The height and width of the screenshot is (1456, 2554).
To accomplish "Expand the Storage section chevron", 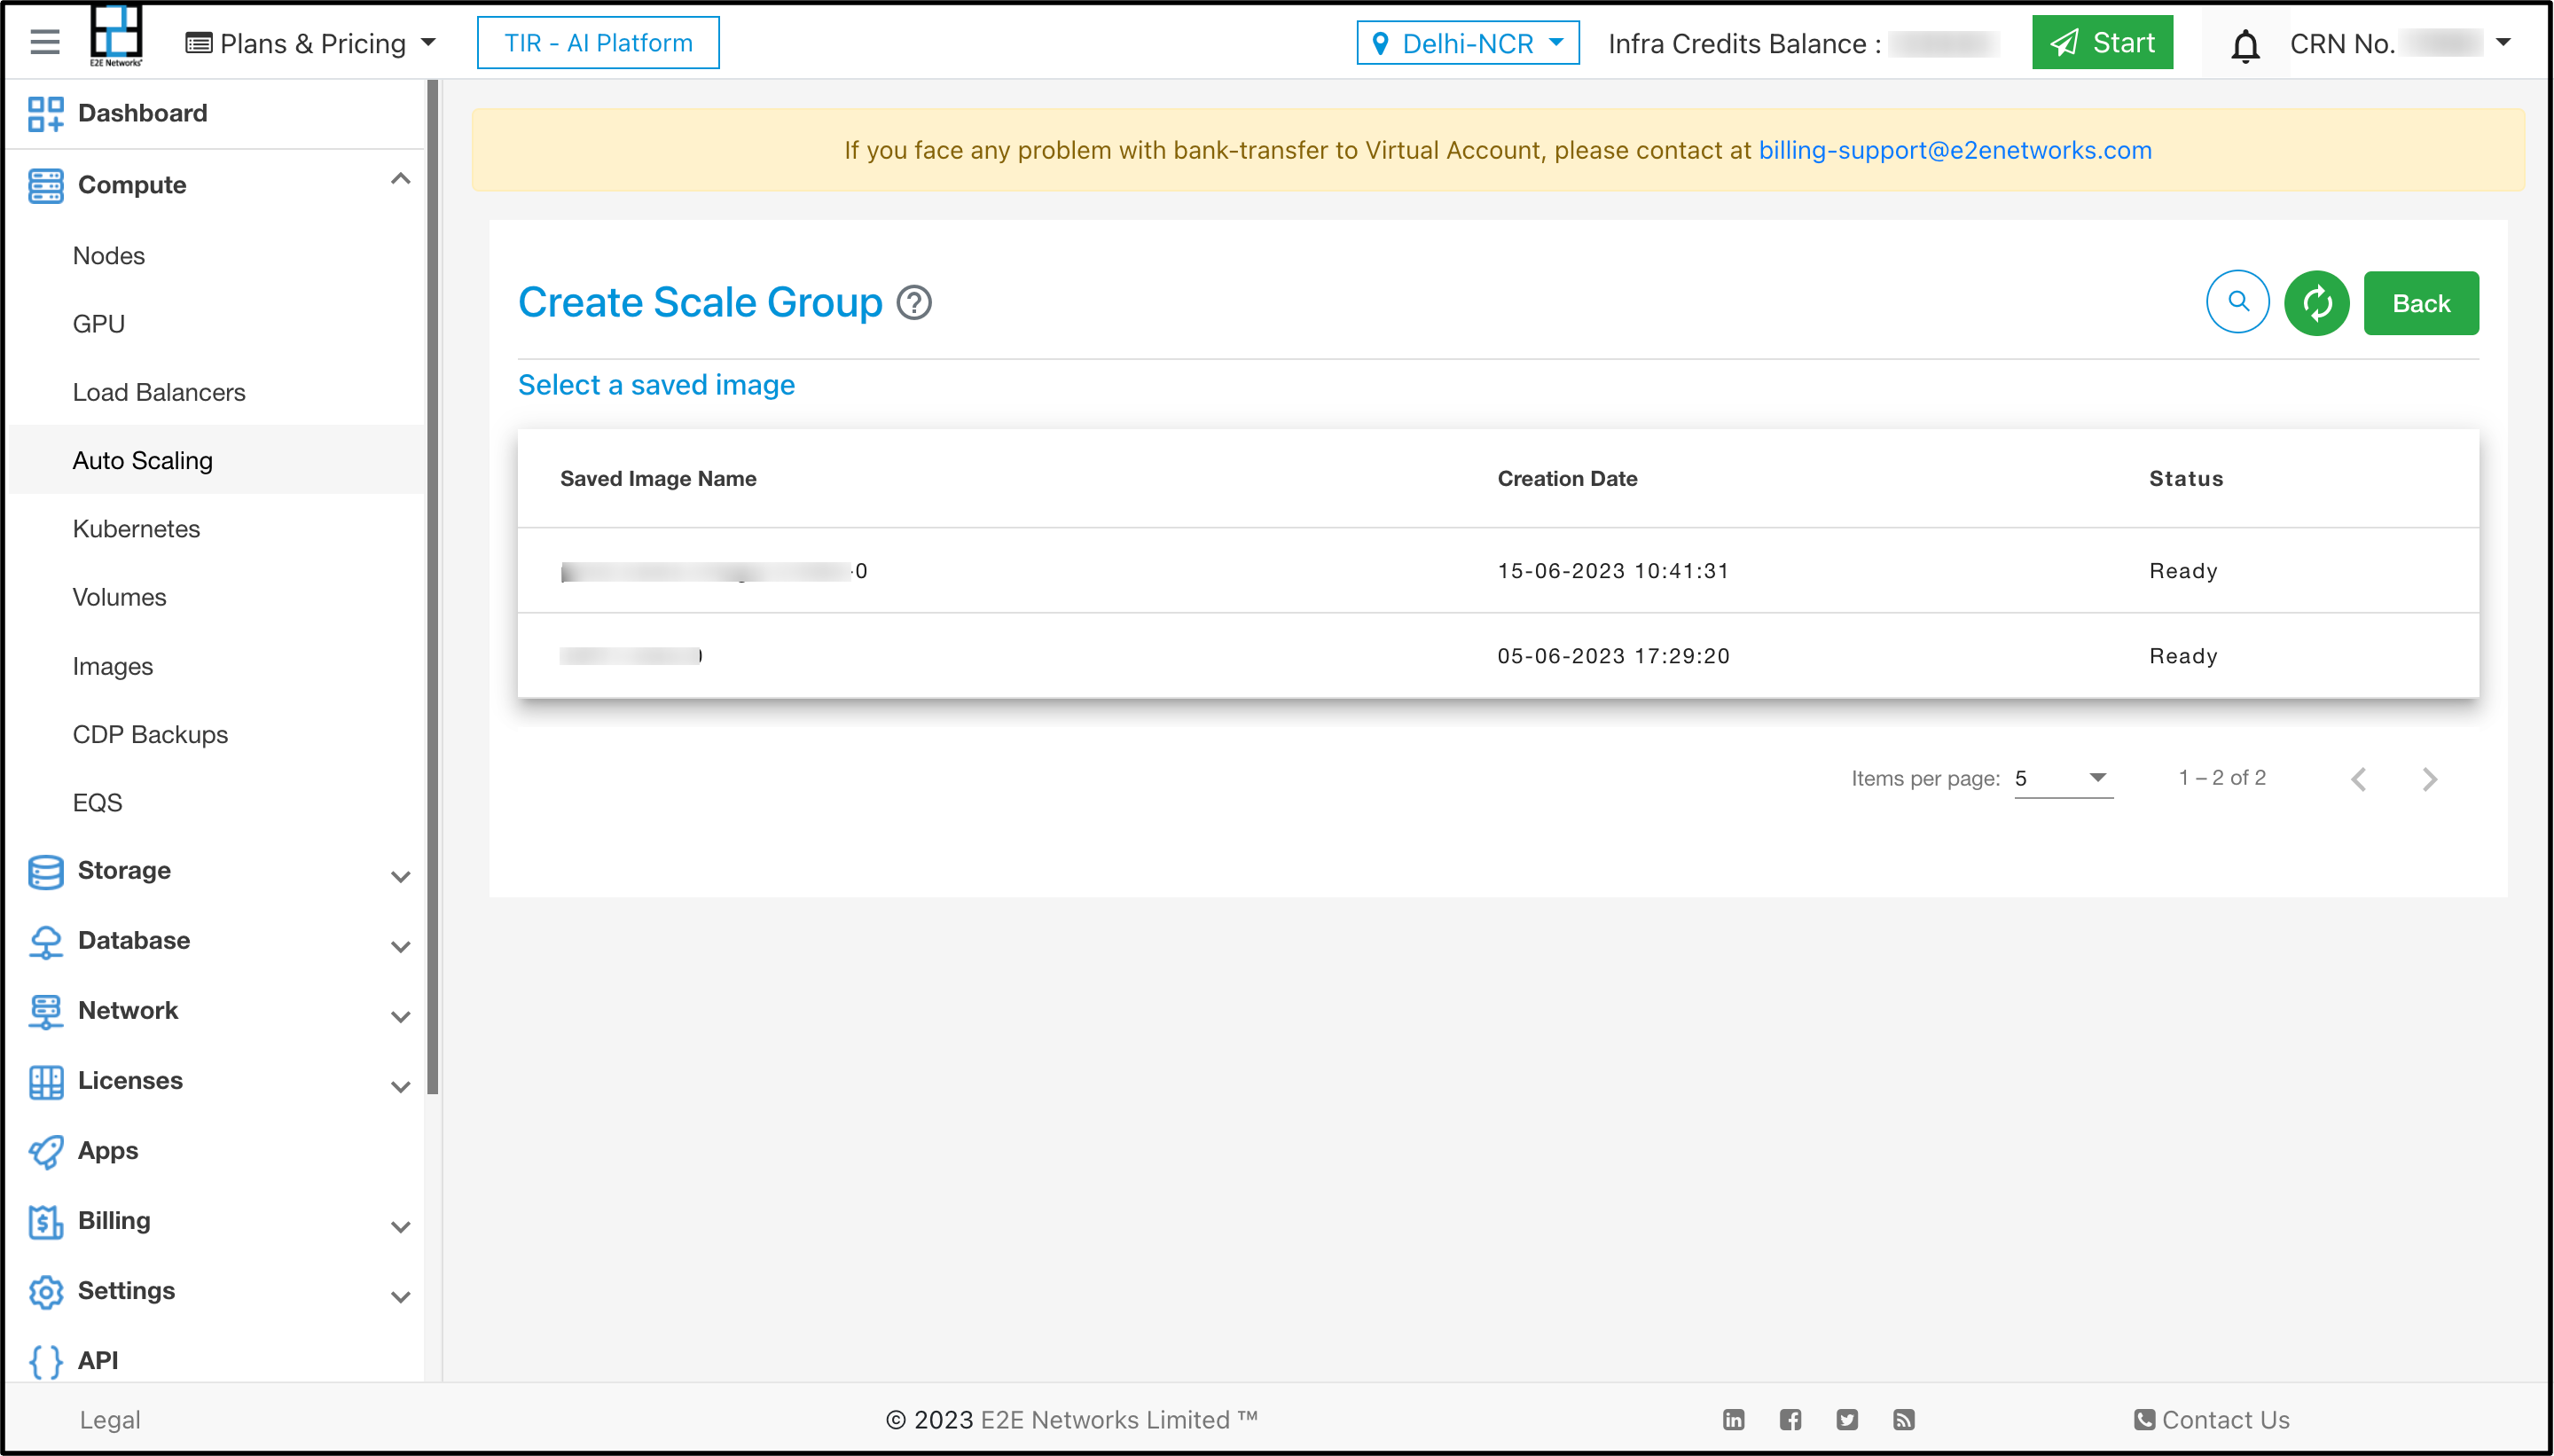I will [400, 877].
